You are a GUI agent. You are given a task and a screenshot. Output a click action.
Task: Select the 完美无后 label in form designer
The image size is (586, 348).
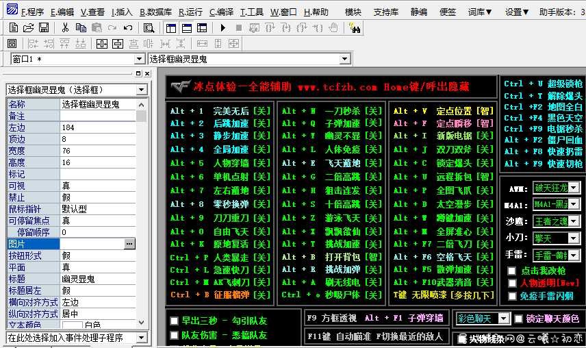click(x=231, y=111)
